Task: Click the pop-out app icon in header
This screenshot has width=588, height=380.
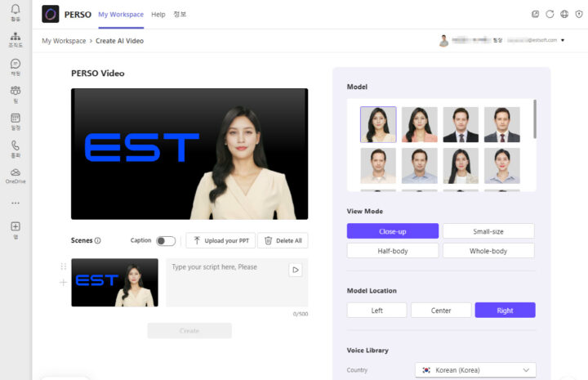Action: (x=535, y=14)
